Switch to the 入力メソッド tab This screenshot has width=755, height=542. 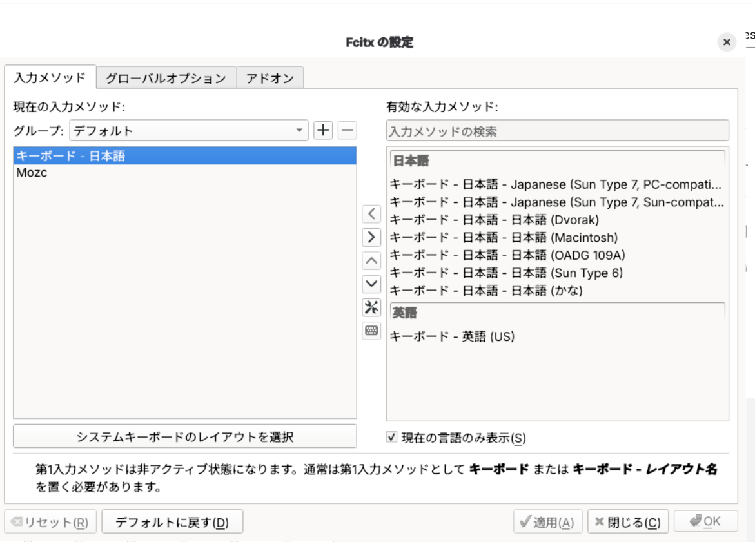tap(50, 77)
